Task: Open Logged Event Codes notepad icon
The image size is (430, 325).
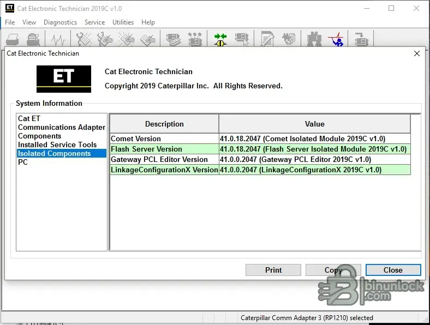Action: click(148, 39)
